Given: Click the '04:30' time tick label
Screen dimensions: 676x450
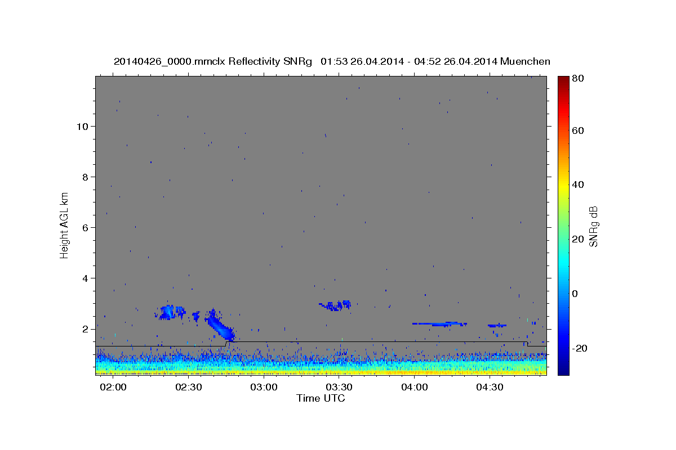Looking at the screenshot, I should 490,388.
